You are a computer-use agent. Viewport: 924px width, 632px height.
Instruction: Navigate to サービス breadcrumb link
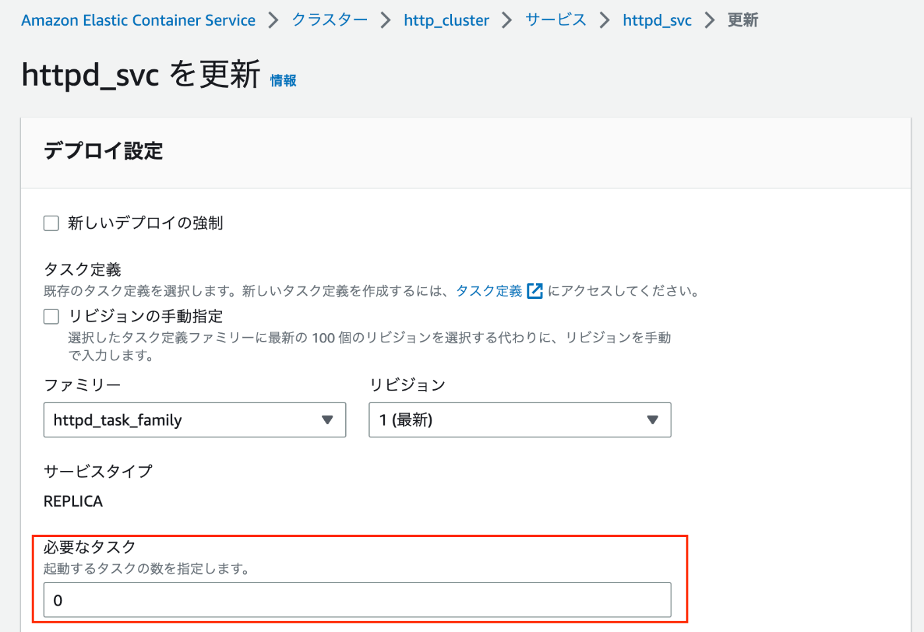(x=556, y=20)
